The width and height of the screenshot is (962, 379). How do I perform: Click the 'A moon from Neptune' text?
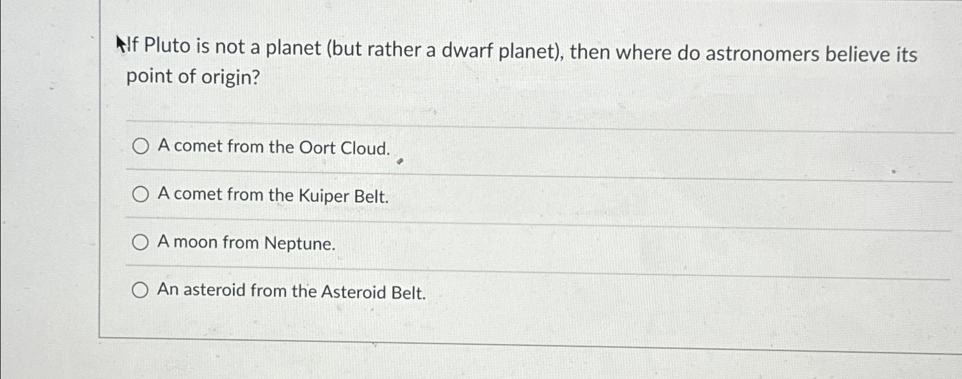point(247,244)
